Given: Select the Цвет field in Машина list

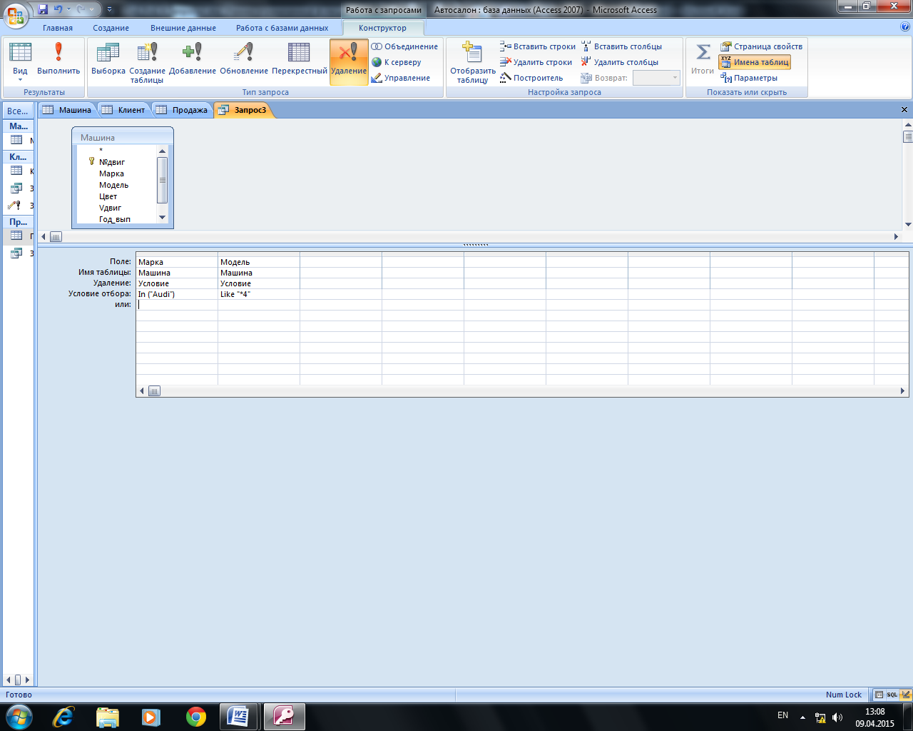Looking at the screenshot, I should coord(108,196).
